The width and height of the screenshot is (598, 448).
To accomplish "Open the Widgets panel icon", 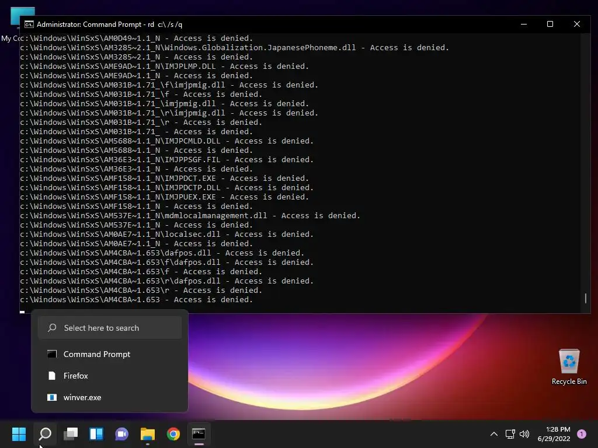I will [96, 434].
